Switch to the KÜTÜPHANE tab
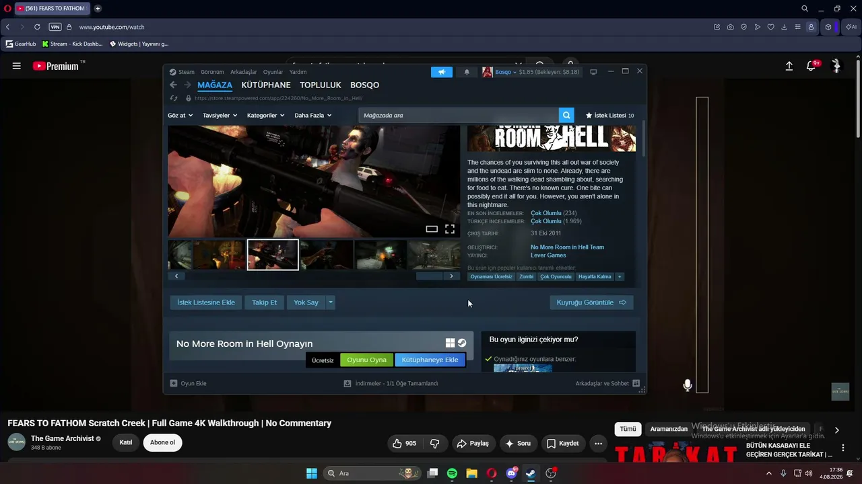Screen dimensions: 862x484 tap(266, 85)
